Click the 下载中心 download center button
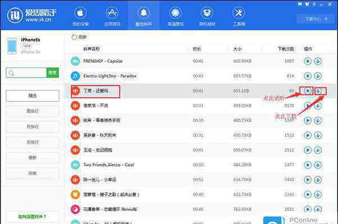 (316, 19)
